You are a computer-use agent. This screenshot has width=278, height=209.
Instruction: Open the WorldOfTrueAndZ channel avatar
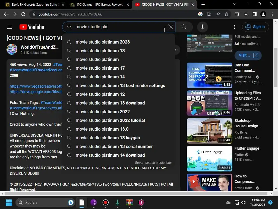12,49
